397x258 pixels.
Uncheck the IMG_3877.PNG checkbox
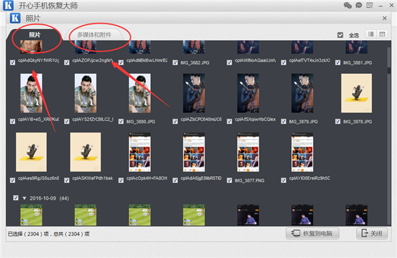point(230,180)
